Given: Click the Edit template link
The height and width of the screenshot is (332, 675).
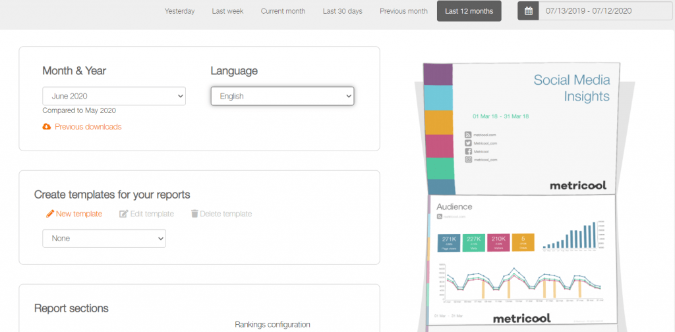Looking at the screenshot, I should [152, 214].
